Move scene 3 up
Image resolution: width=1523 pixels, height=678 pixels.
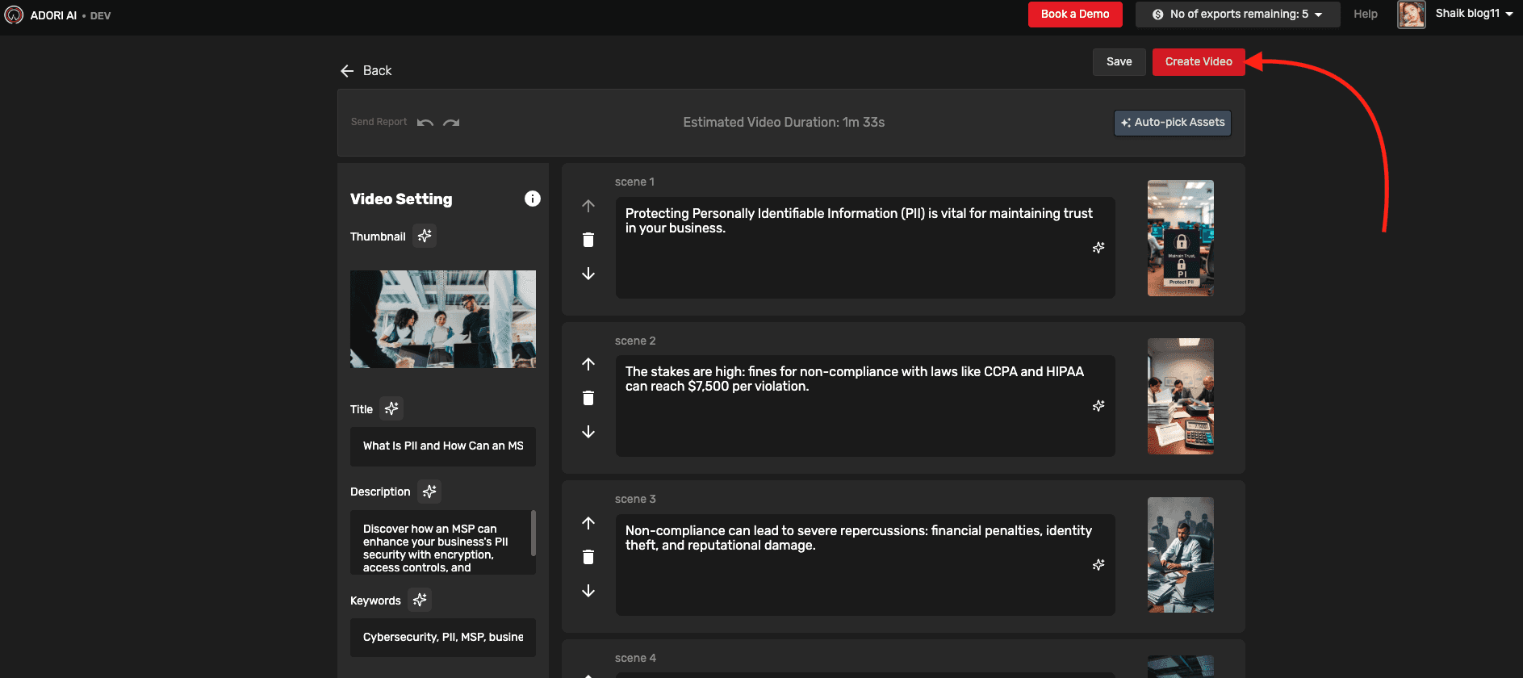tap(588, 523)
